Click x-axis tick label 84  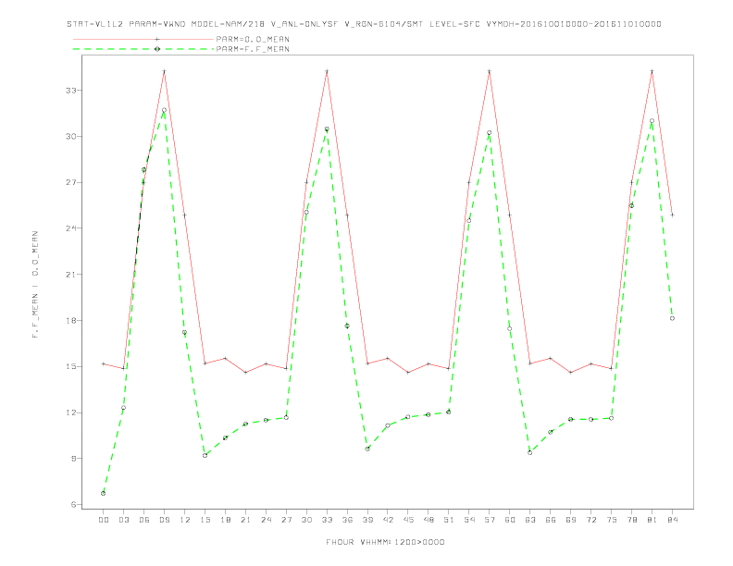point(672,520)
